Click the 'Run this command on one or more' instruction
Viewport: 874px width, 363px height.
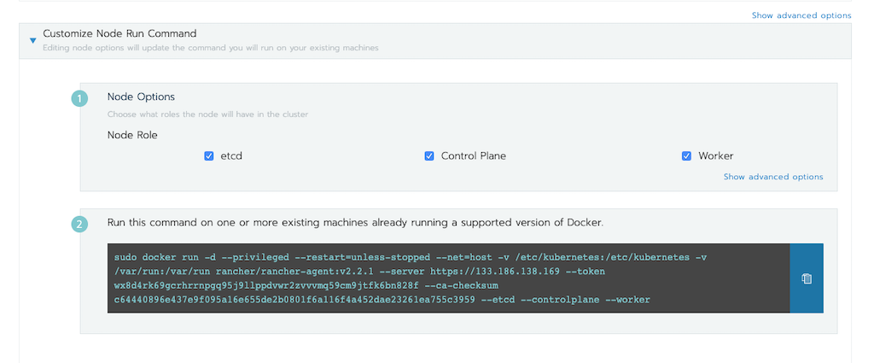coord(356,222)
